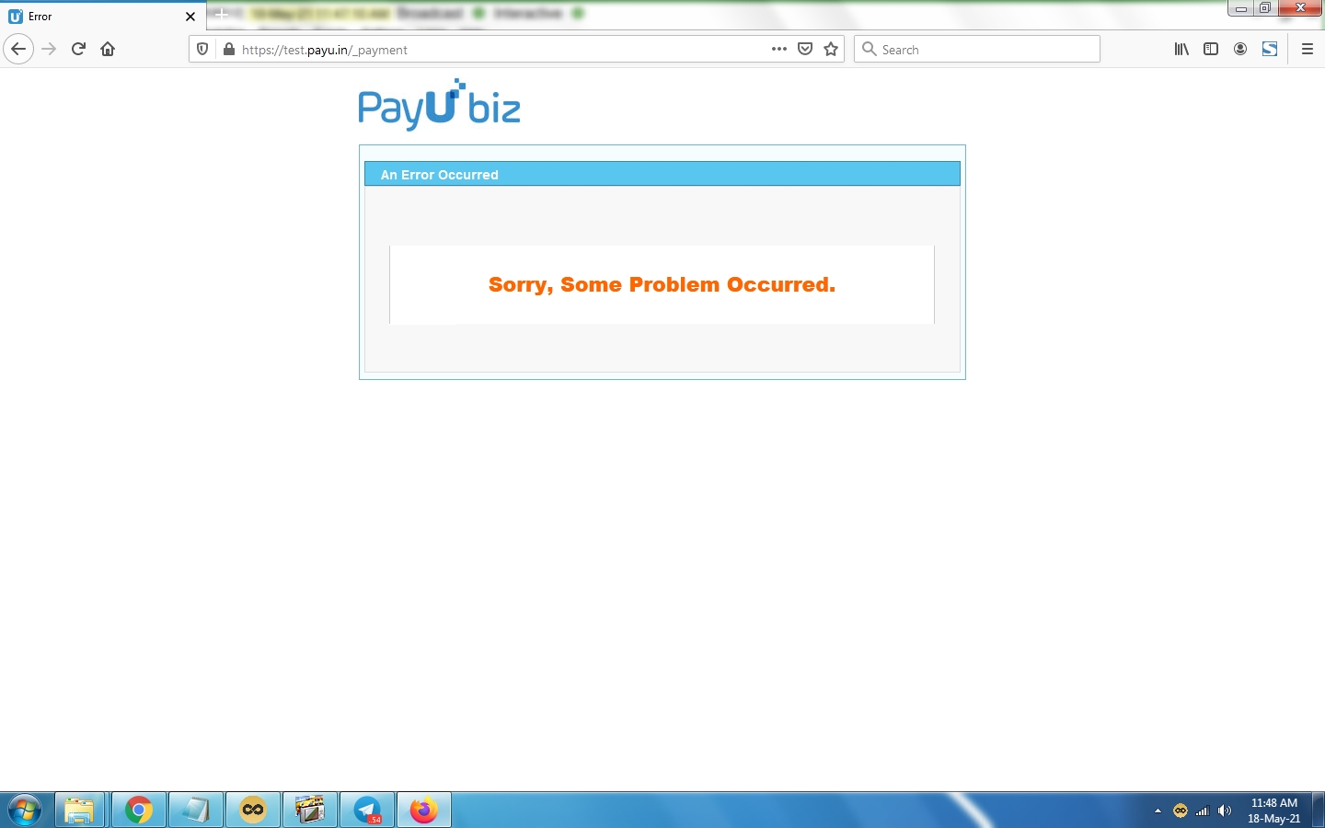Select the Error browser tab

pos(103,17)
